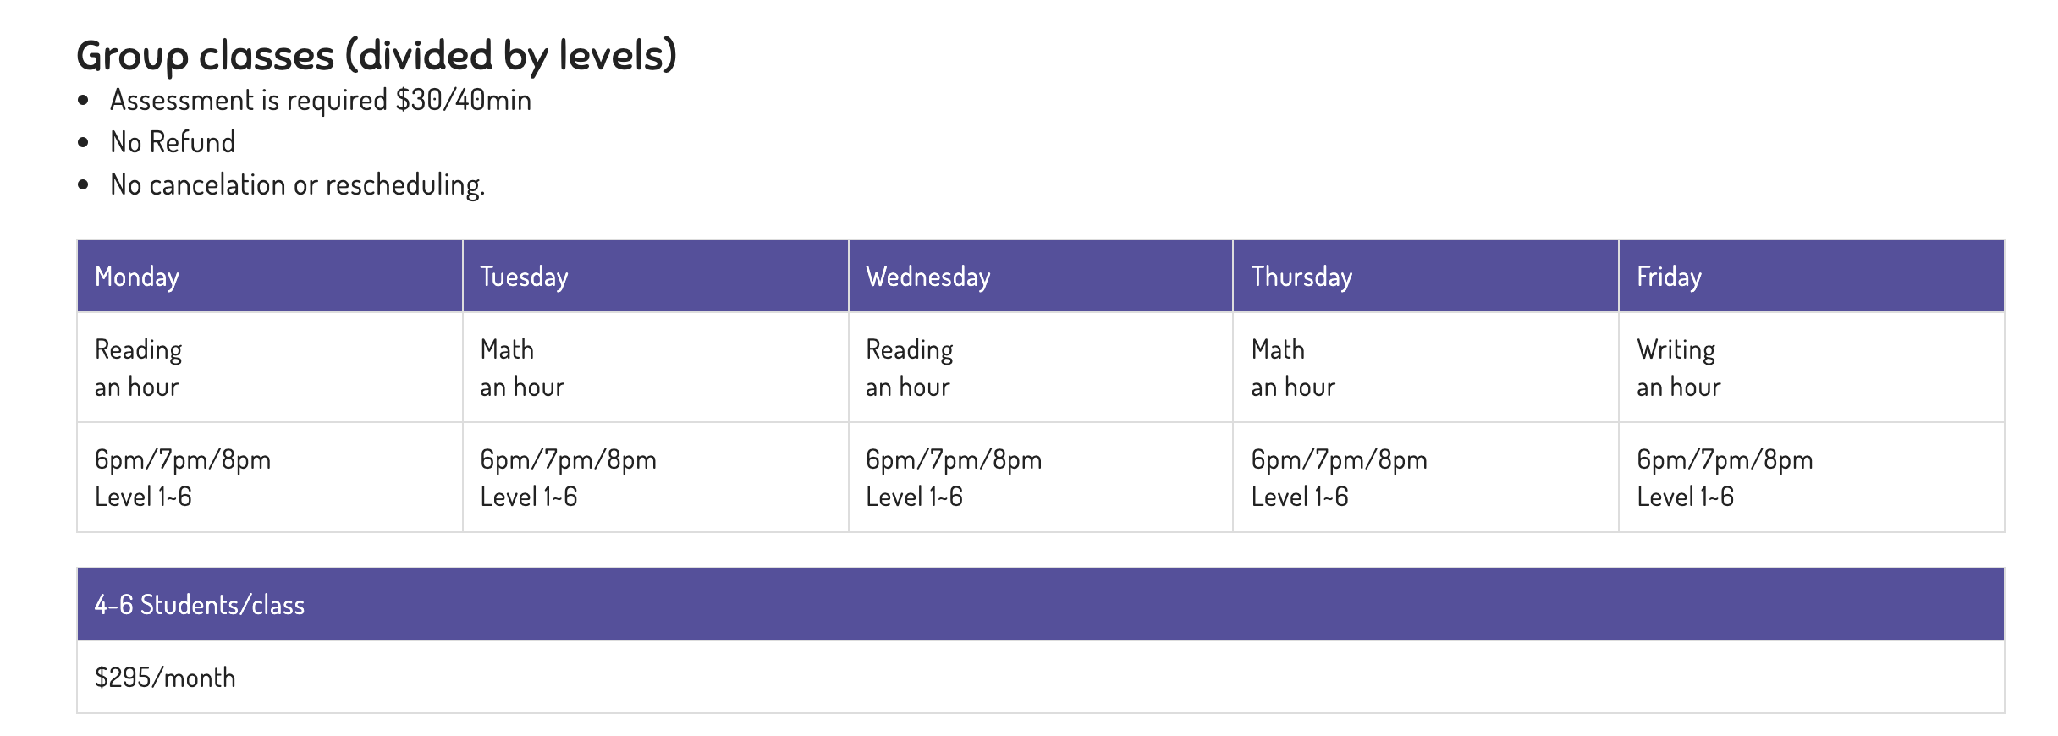2058x736 pixels.
Task: Click Friday's Level 1~6 text
Action: tap(1685, 497)
